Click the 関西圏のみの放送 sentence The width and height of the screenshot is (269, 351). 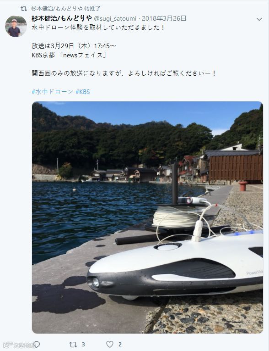[x=124, y=73]
